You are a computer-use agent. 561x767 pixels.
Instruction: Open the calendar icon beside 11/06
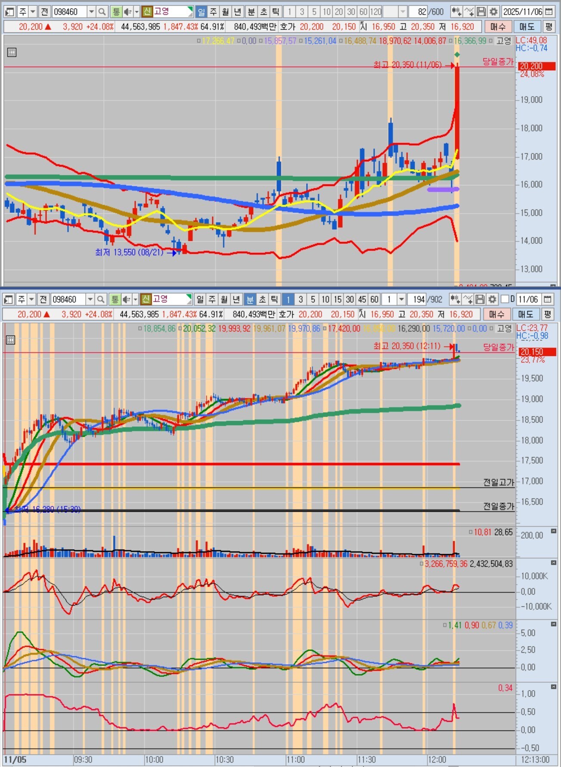coord(547,299)
